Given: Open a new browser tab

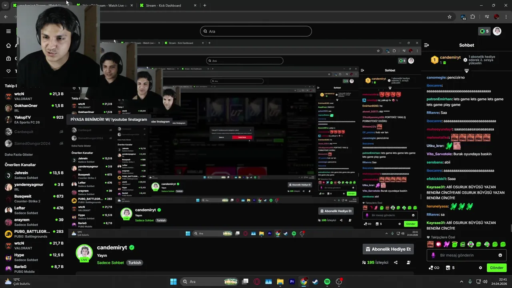Looking at the screenshot, I should point(205,6).
